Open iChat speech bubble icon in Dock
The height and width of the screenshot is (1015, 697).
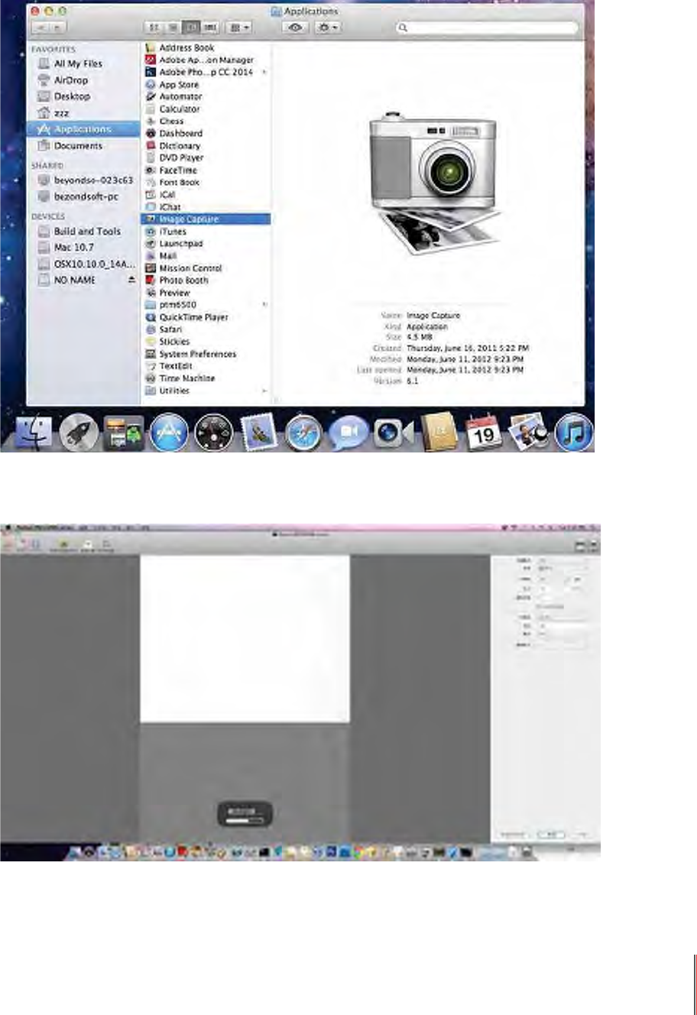pos(348,433)
